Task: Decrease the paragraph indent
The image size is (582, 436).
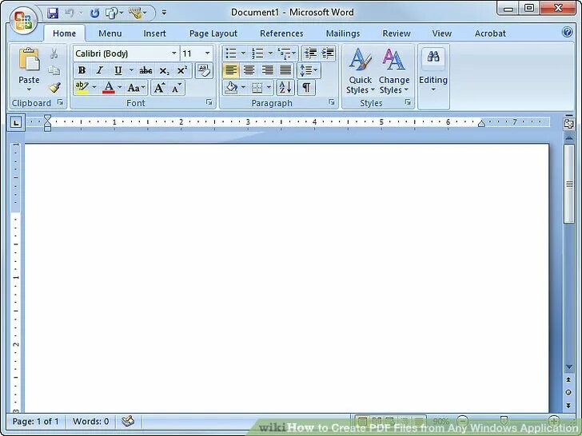Action: 310,54
